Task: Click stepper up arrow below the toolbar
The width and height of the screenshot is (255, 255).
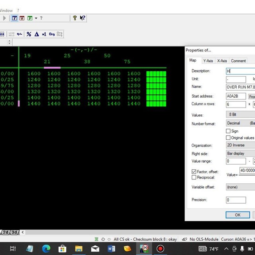Action: point(10,41)
